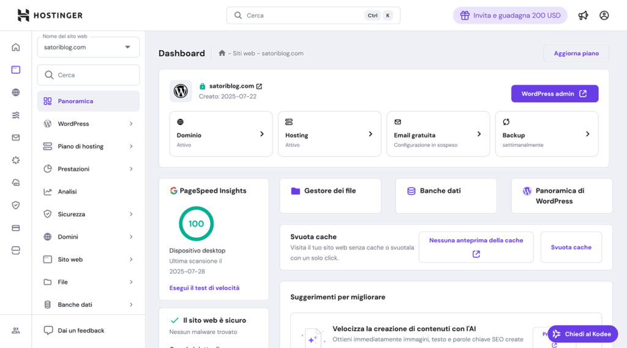This screenshot has width=627, height=348.
Task: Open the Email envelope icon in the rail
Action: [15, 138]
